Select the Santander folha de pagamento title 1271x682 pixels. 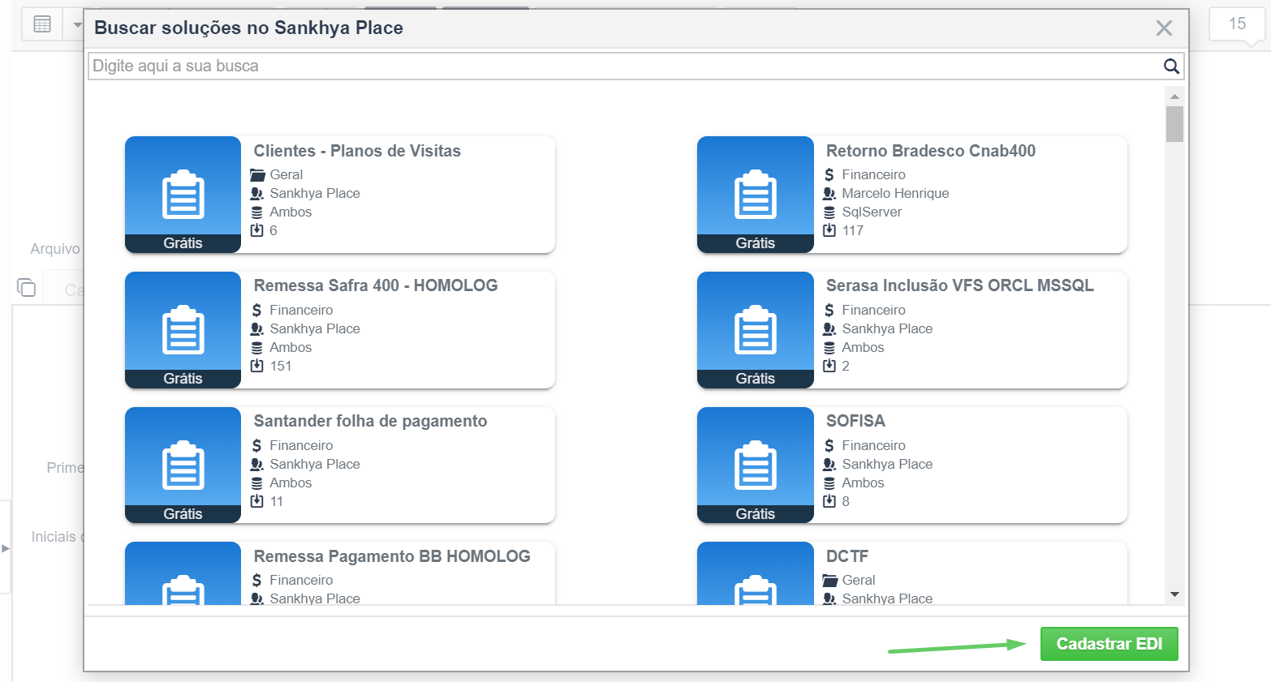370,421
